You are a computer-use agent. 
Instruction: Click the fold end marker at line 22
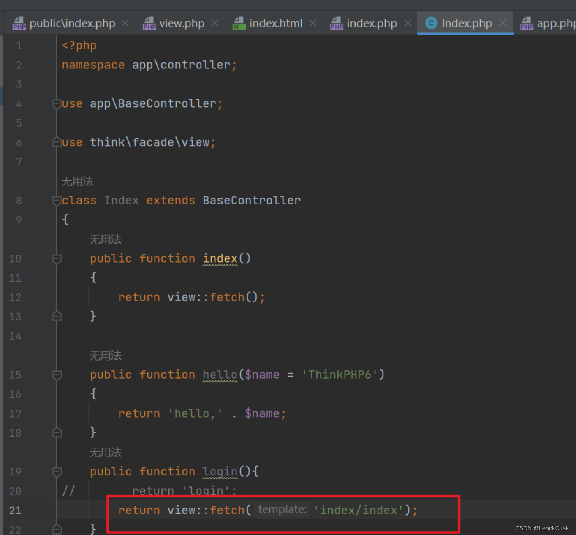point(57,529)
